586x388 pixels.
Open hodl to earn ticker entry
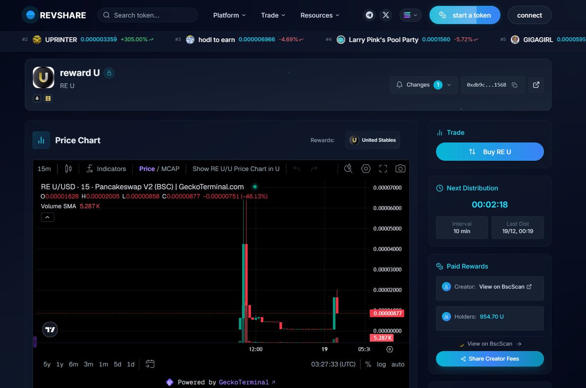[239, 39]
